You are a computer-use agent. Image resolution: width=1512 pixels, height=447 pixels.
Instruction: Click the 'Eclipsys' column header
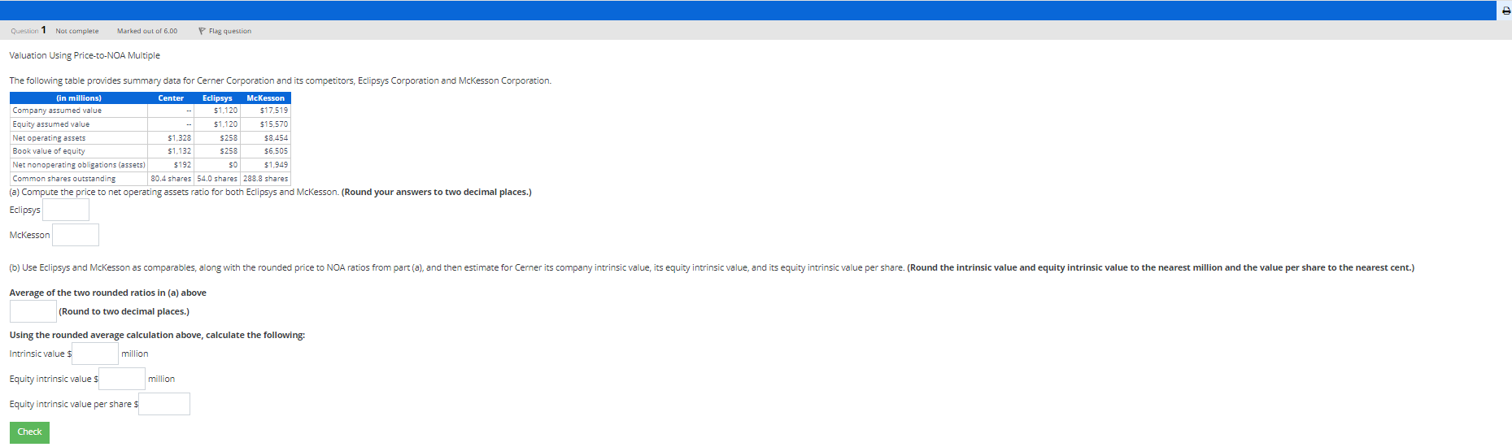point(217,98)
